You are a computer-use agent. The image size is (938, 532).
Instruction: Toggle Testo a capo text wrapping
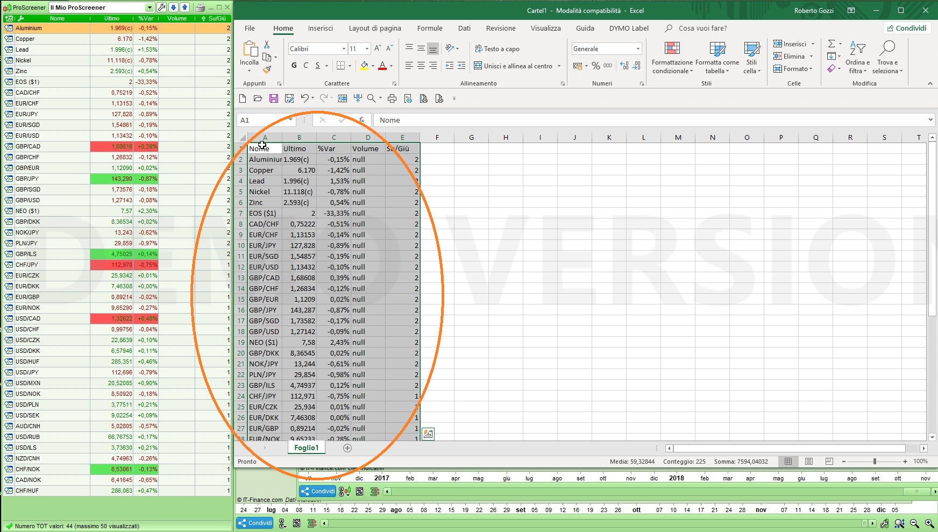tap(496, 49)
